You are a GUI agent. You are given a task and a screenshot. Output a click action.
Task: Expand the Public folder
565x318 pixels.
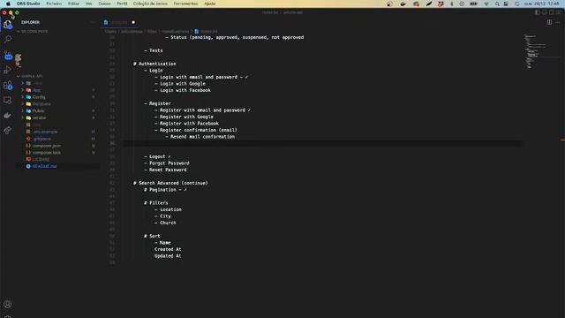coord(22,110)
